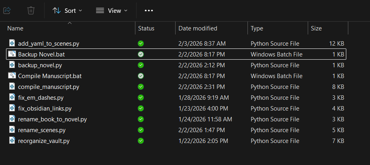Select the compile_manuscript.py file
The width and height of the screenshot is (370, 165).
(49, 87)
